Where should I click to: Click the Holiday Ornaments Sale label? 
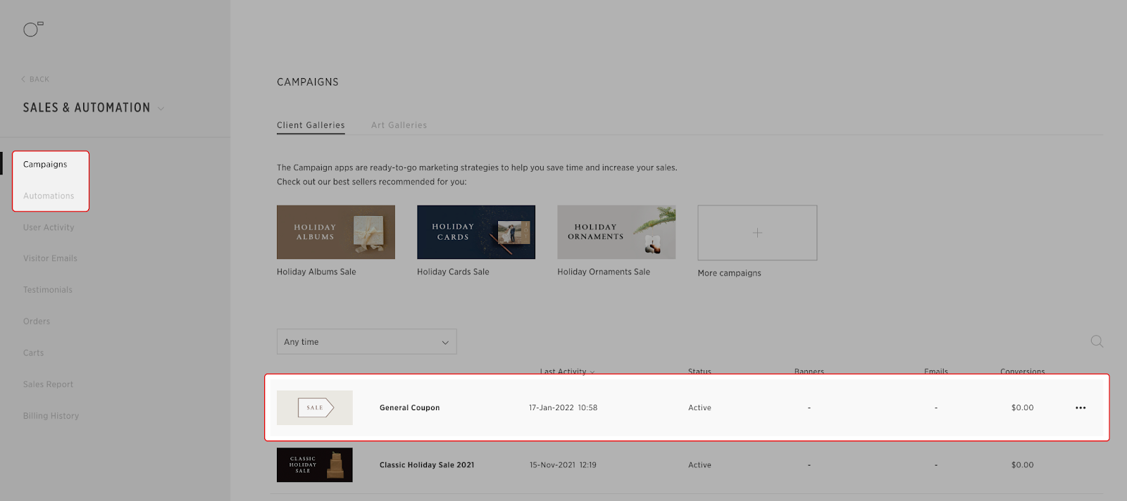coord(604,272)
